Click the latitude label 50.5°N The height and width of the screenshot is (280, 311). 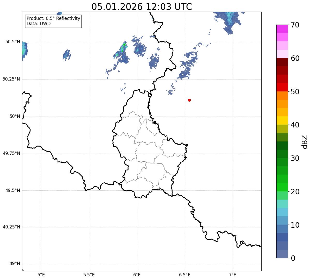click(x=12, y=42)
